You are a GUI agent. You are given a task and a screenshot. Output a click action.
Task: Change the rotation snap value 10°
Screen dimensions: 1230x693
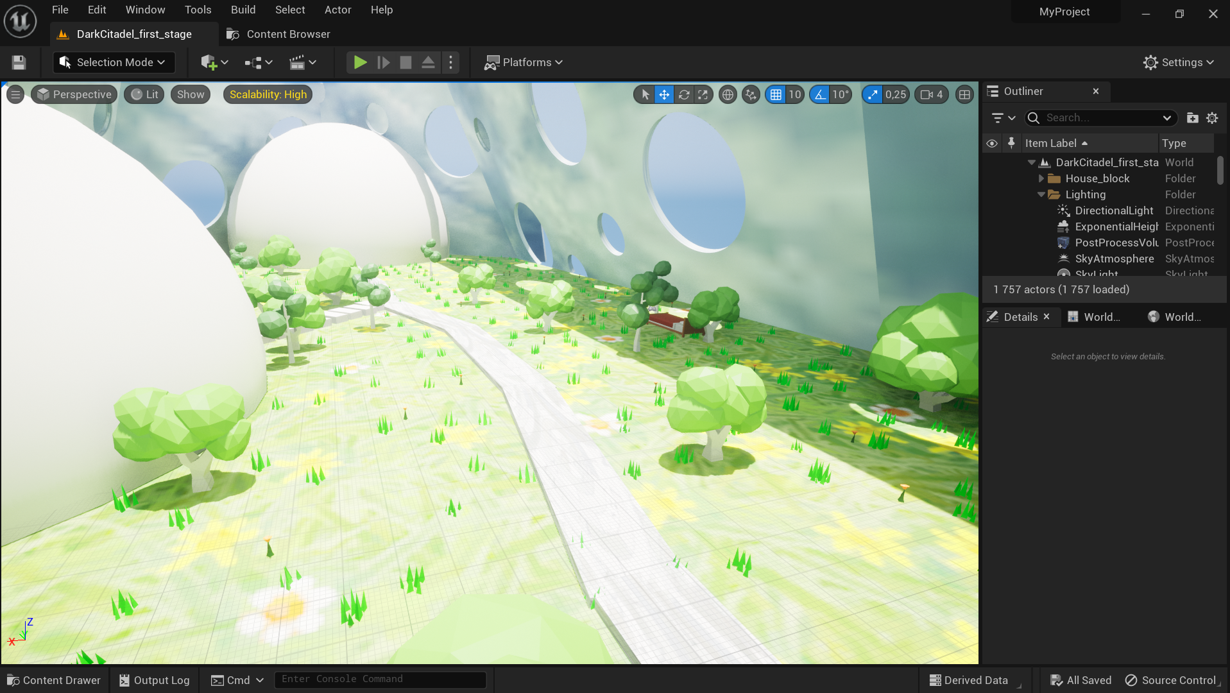[x=841, y=94]
